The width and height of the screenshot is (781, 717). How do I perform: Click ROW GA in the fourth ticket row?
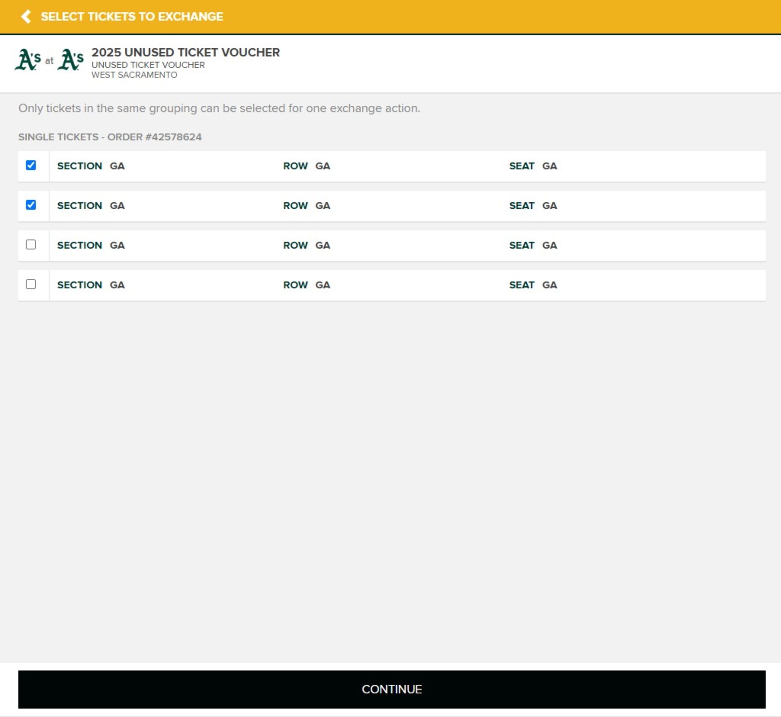click(307, 285)
